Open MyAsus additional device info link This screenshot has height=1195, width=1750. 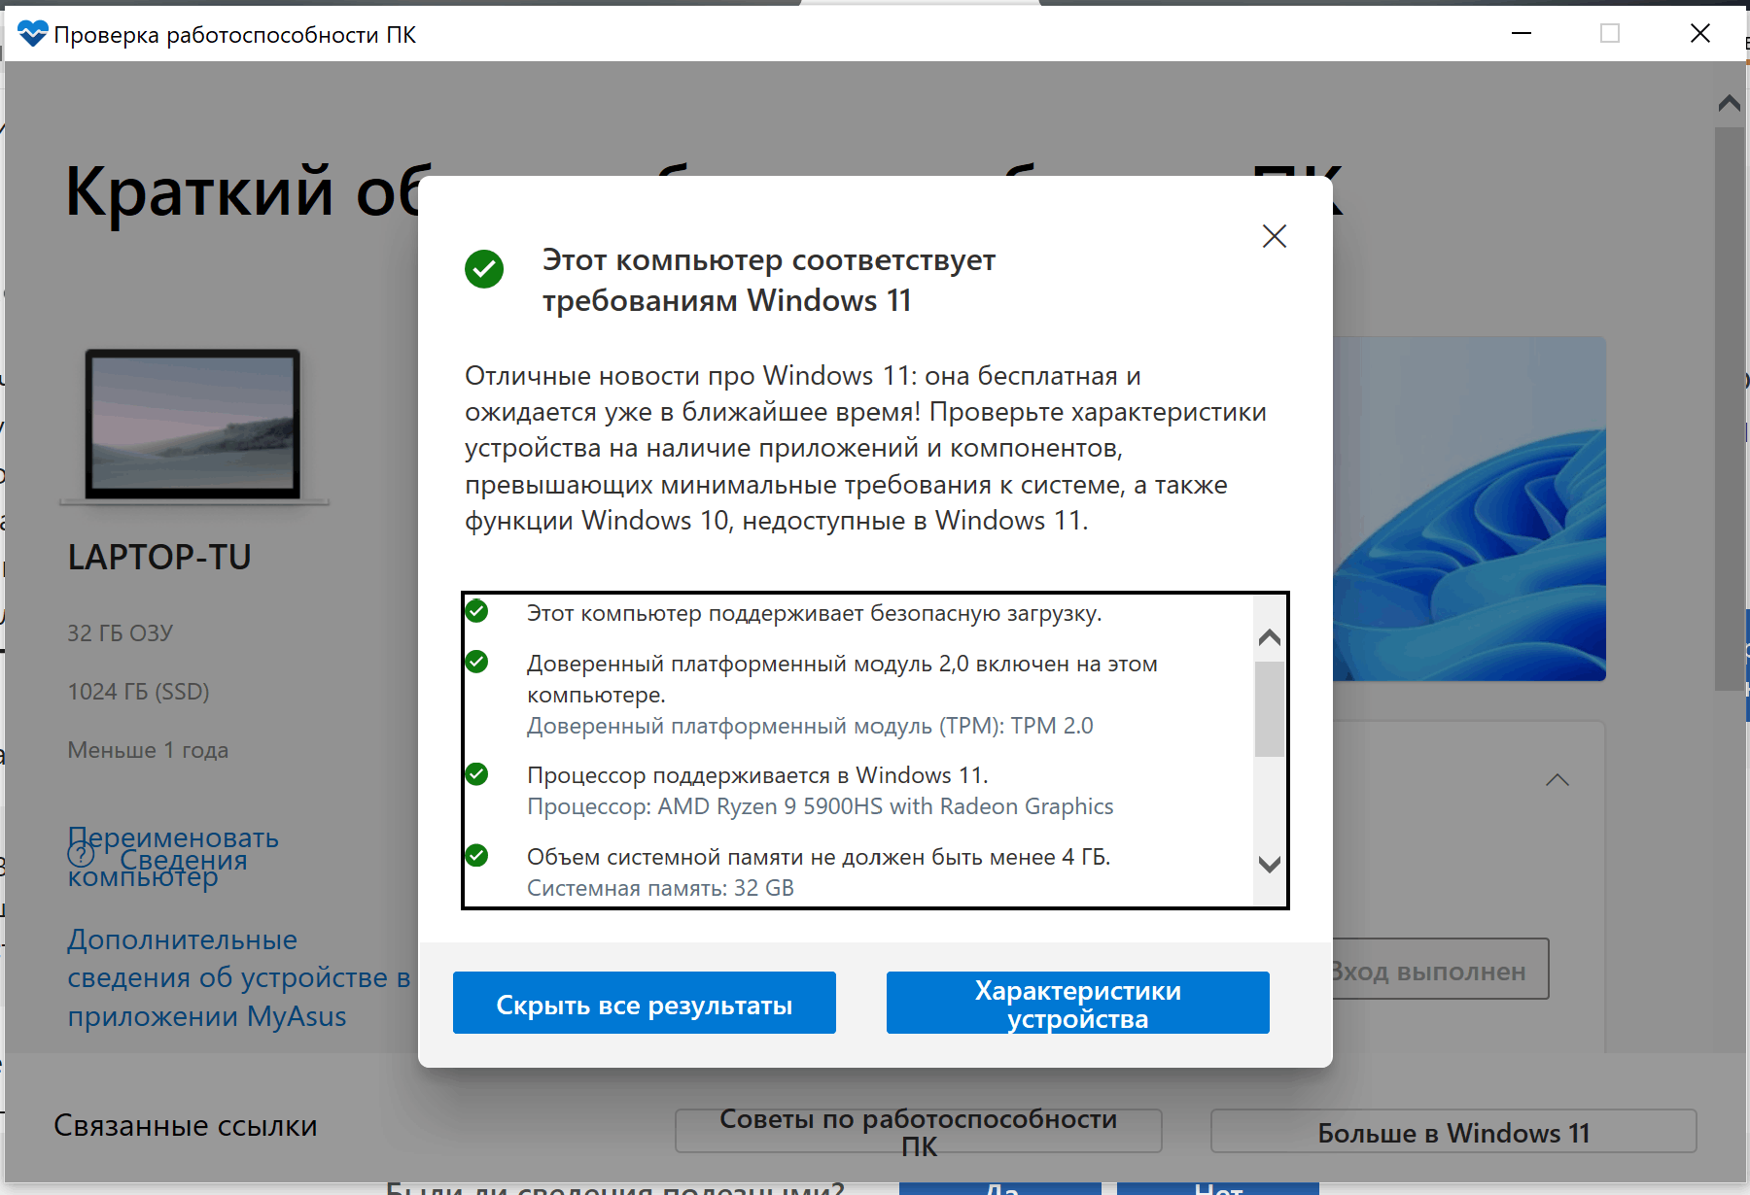coord(239,977)
